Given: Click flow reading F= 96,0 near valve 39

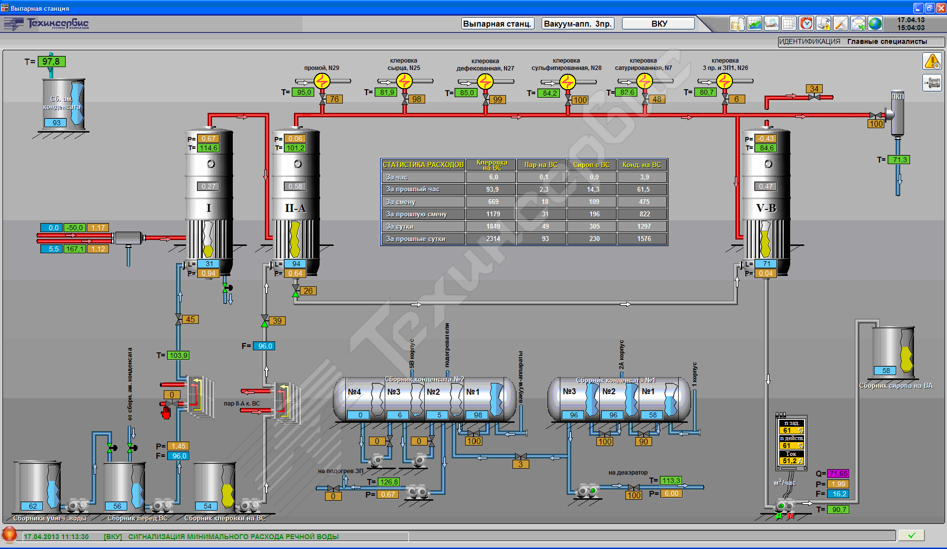Looking at the screenshot, I should [x=264, y=346].
